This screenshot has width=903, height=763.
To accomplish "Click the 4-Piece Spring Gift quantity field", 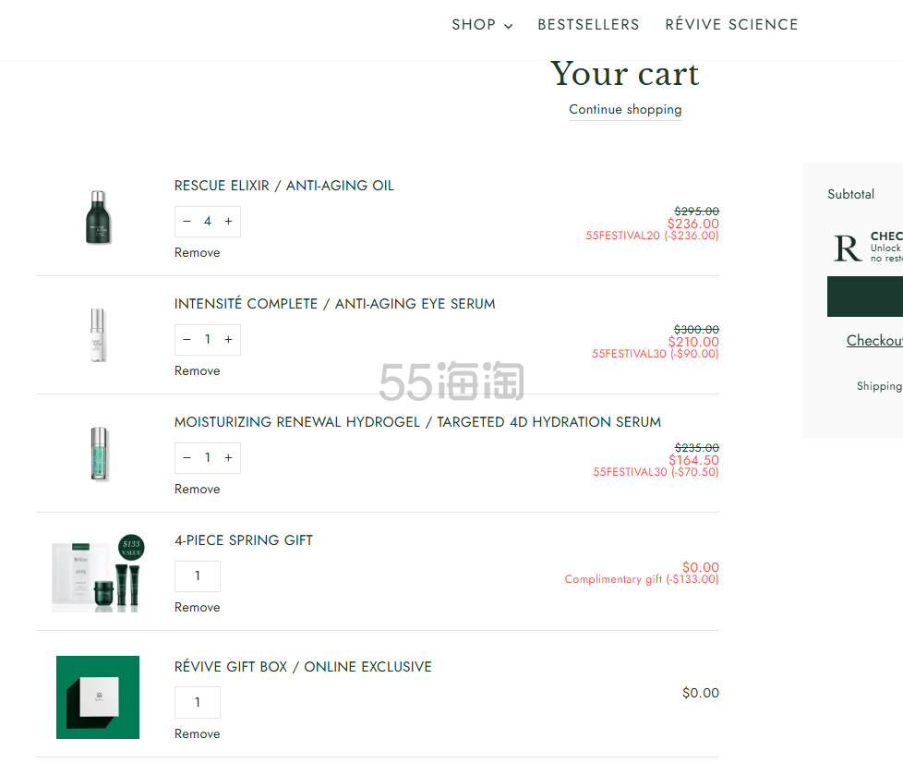I will coord(198,576).
